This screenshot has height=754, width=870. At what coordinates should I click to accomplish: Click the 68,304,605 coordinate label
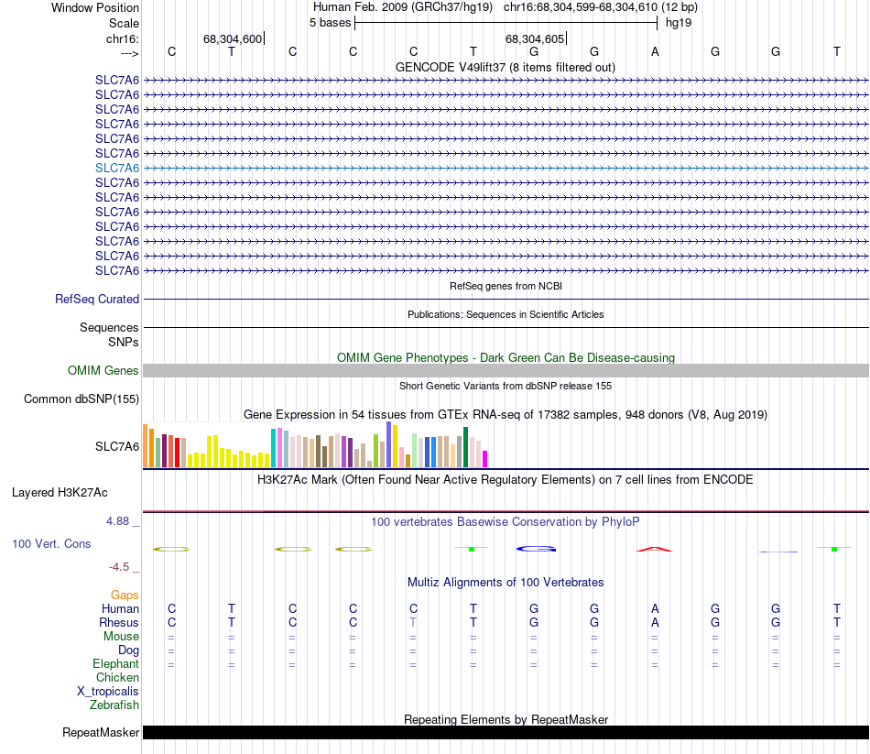click(534, 38)
